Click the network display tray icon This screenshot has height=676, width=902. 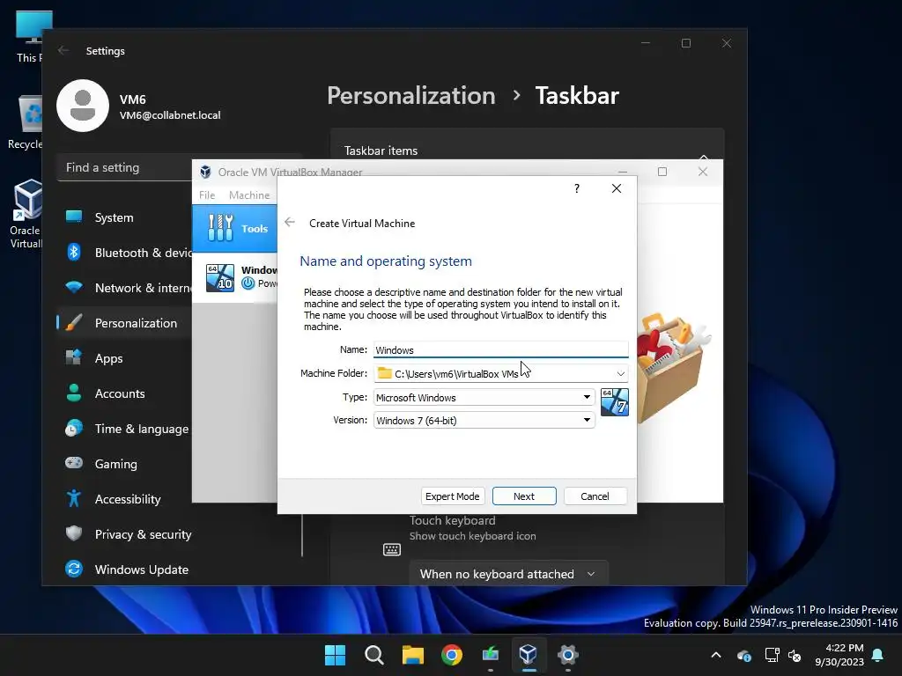772,655
